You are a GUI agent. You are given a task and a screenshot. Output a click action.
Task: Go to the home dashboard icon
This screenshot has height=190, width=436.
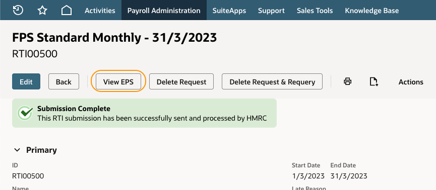tap(67, 11)
